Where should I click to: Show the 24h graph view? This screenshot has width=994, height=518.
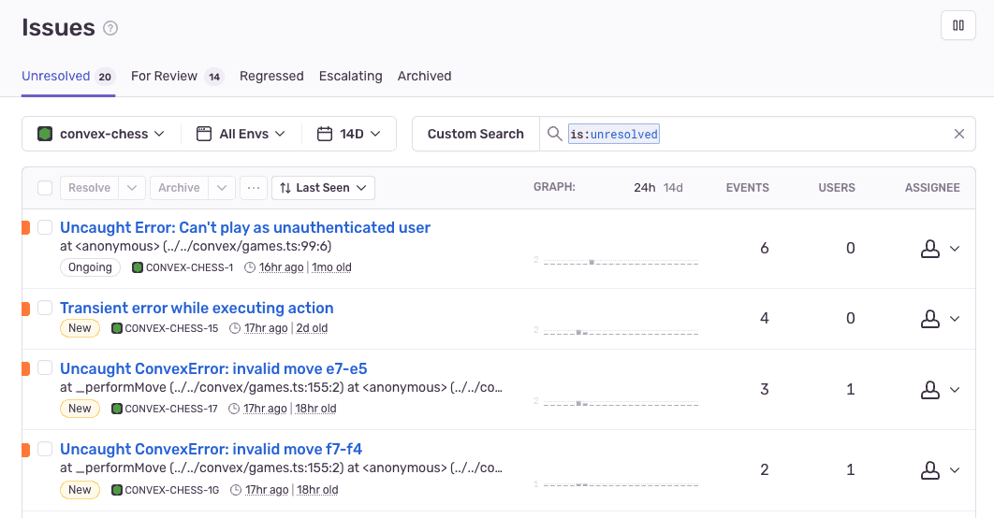644,188
